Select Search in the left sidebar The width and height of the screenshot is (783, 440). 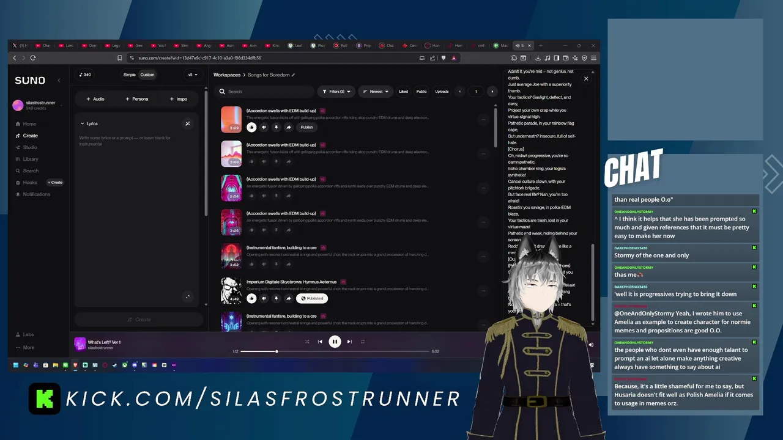(26, 171)
